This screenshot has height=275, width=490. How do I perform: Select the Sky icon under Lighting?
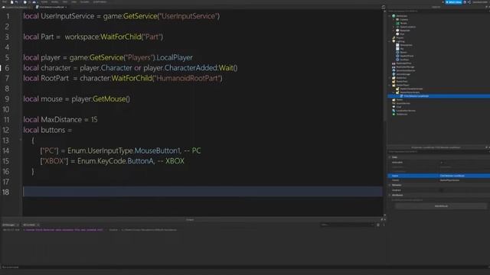click(x=397, y=49)
